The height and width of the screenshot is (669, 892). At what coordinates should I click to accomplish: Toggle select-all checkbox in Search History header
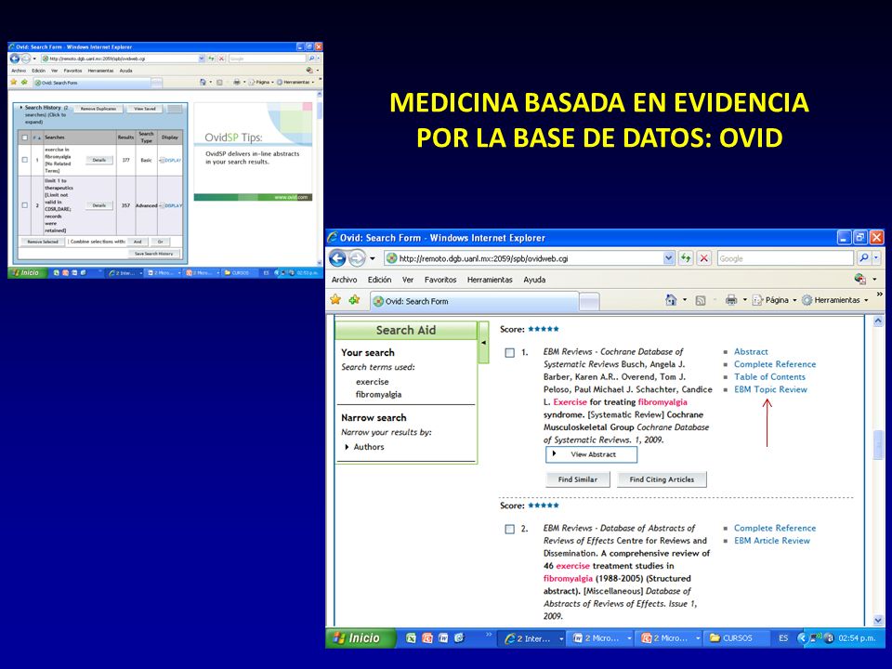pos(24,138)
